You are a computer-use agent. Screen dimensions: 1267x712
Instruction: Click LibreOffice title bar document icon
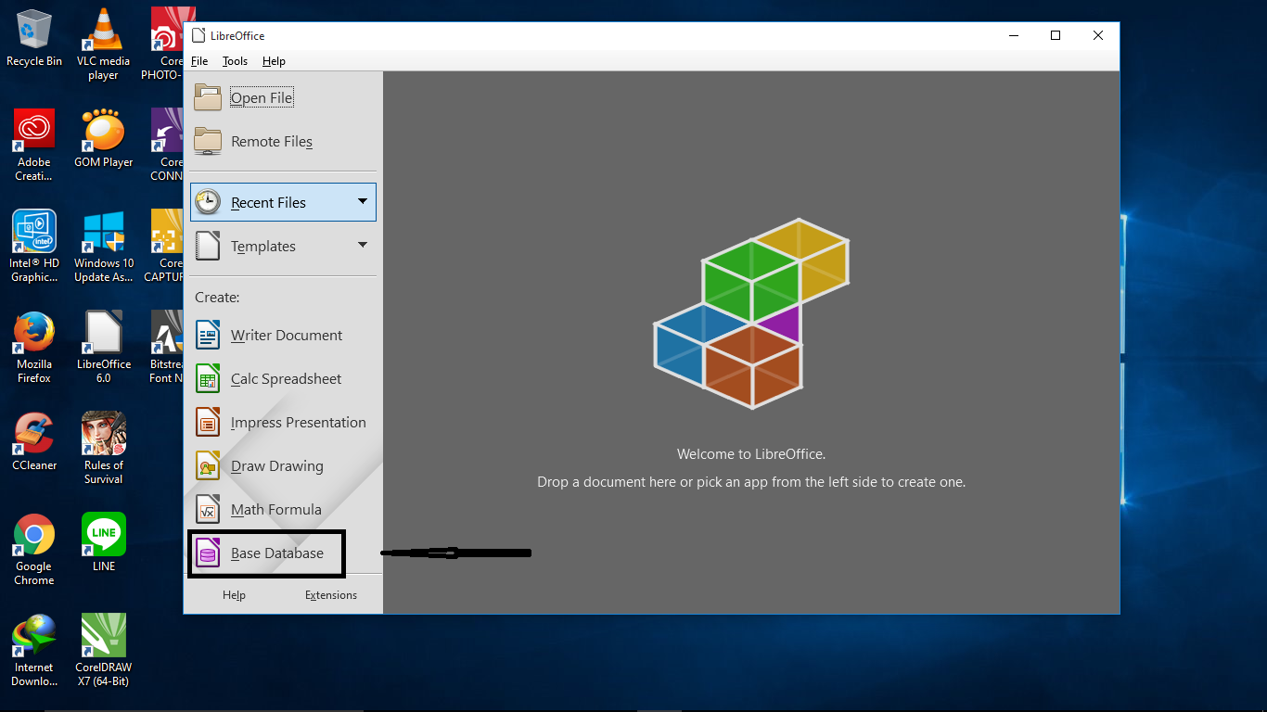(198, 35)
